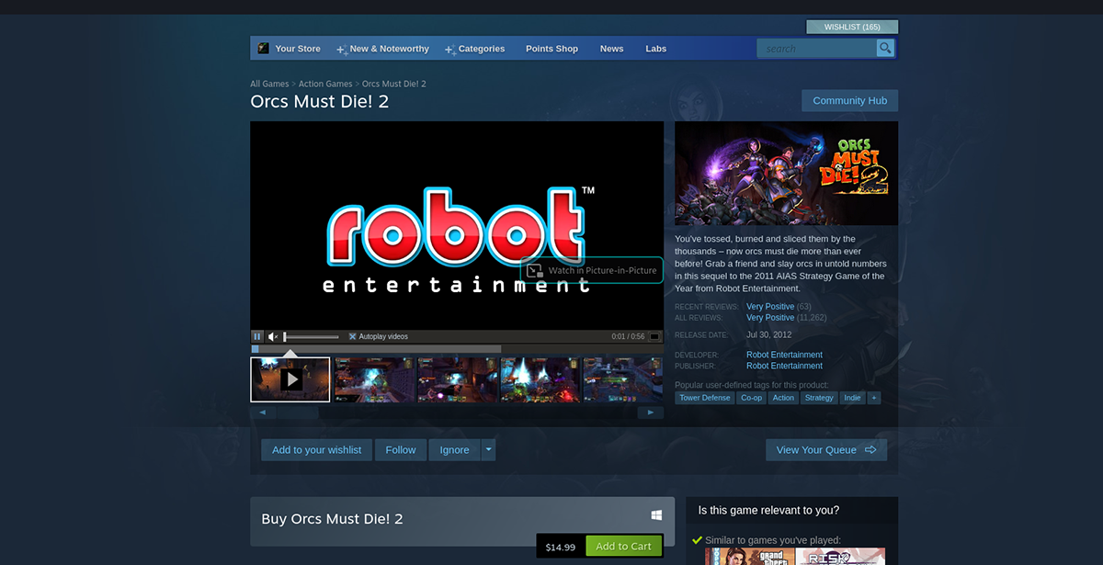
Task: Open the Labs tab
Action: click(x=655, y=49)
